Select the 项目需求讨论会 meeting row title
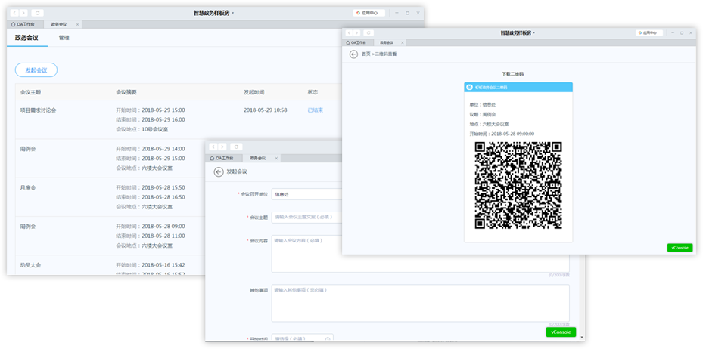703x349 pixels. 38,110
